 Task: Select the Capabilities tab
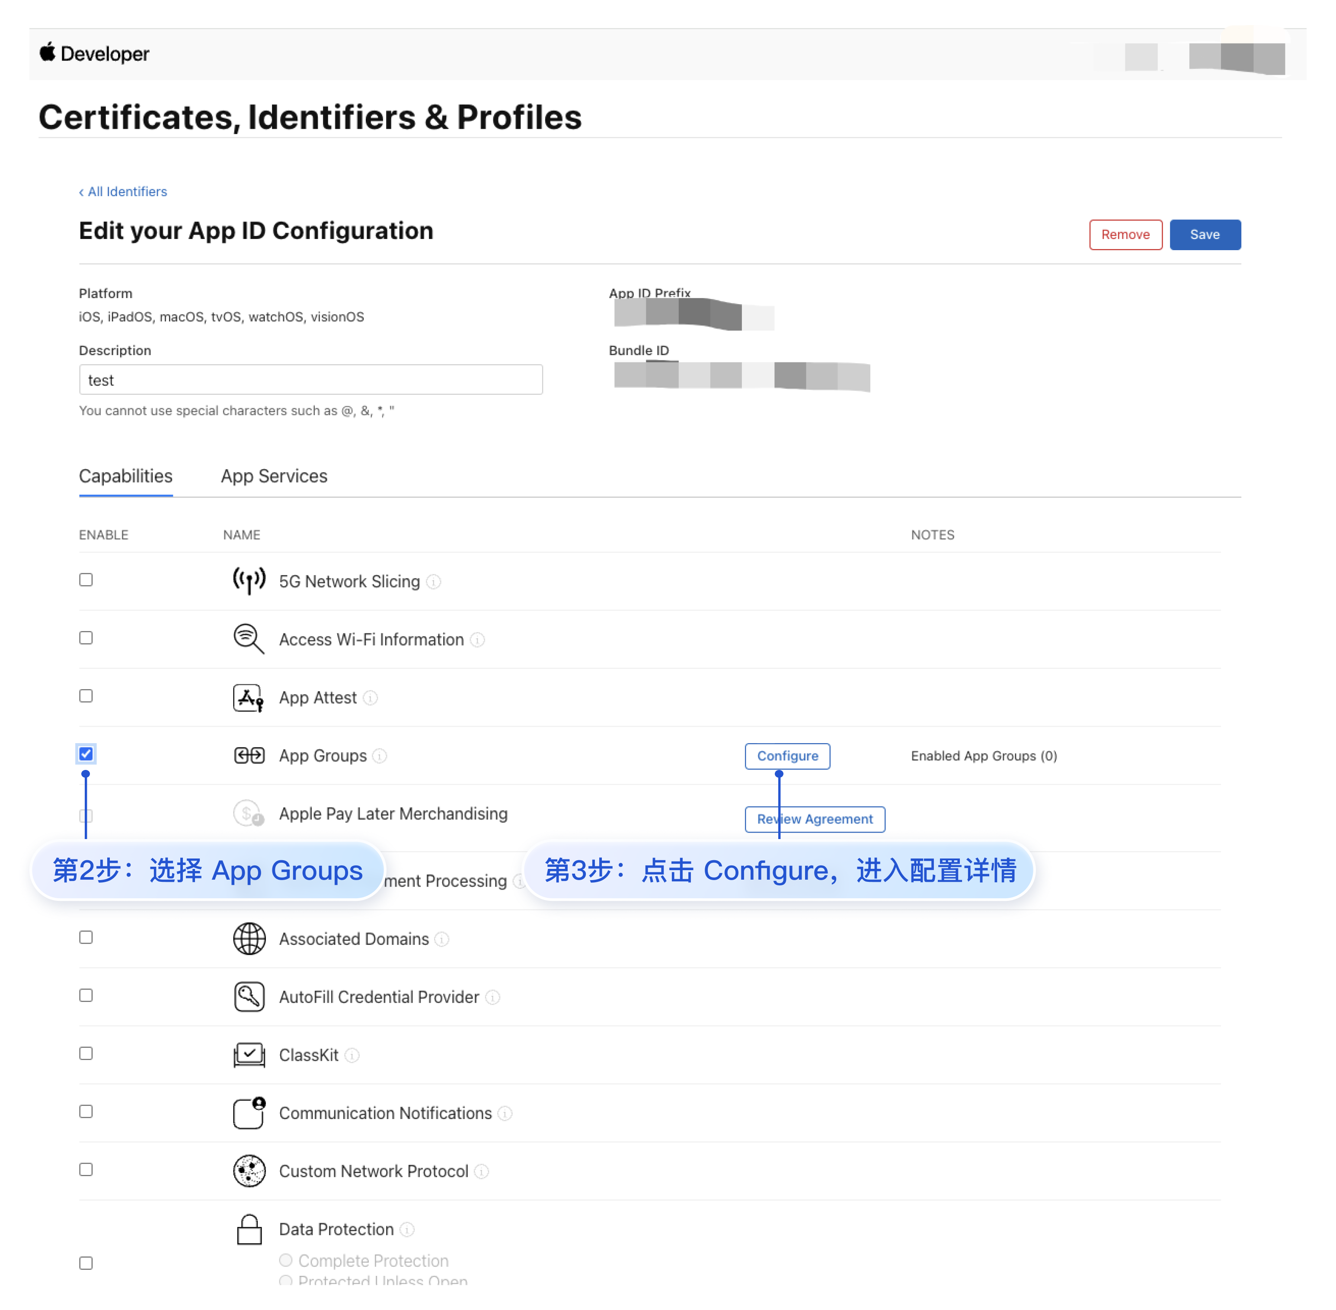[x=125, y=476]
